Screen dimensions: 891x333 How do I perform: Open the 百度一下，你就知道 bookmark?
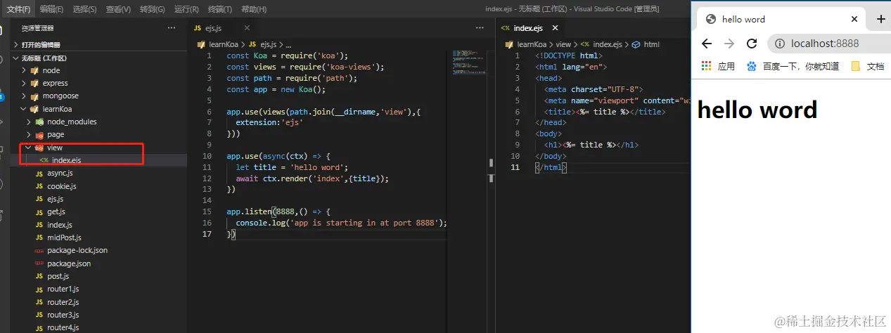pos(793,66)
